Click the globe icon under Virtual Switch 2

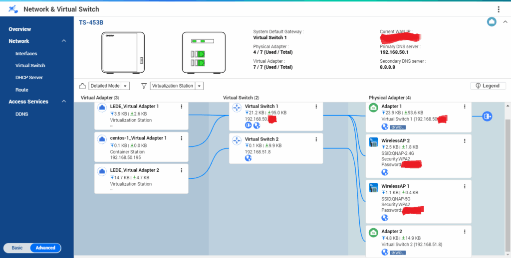pos(249,158)
